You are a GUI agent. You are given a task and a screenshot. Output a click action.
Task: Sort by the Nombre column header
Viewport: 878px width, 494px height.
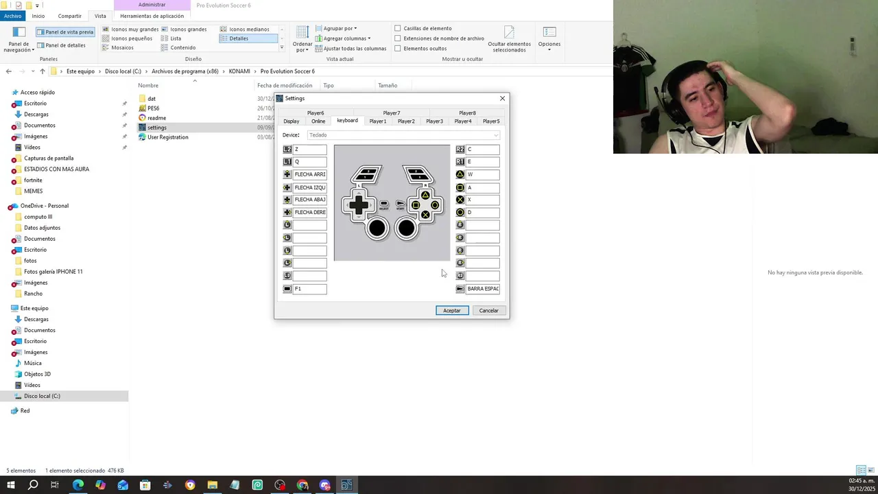[195, 86]
